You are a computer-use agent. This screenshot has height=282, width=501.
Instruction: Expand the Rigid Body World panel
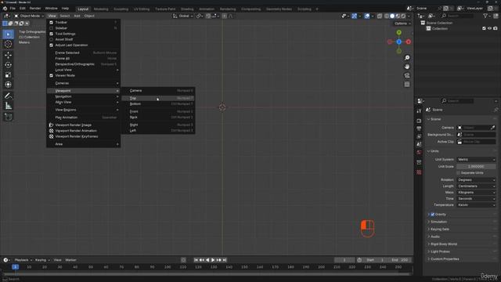point(443,244)
